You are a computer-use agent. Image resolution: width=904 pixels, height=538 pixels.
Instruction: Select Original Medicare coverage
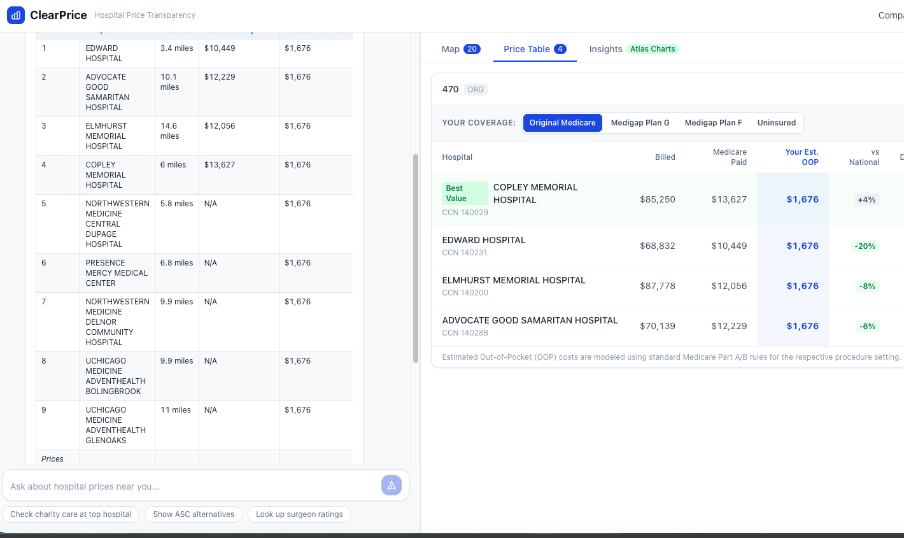pyautogui.click(x=563, y=123)
